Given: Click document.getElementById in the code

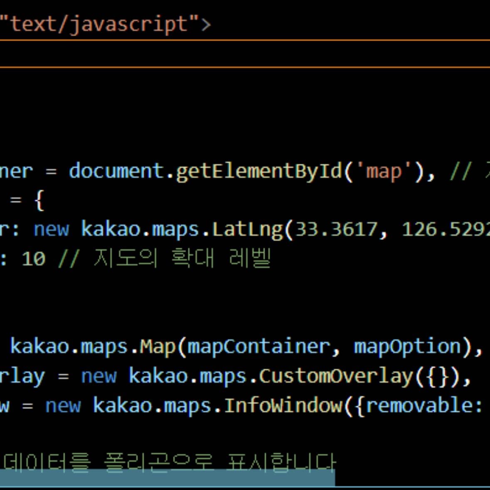Looking at the screenshot, I should pyautogui.click(x=206, y=172).
